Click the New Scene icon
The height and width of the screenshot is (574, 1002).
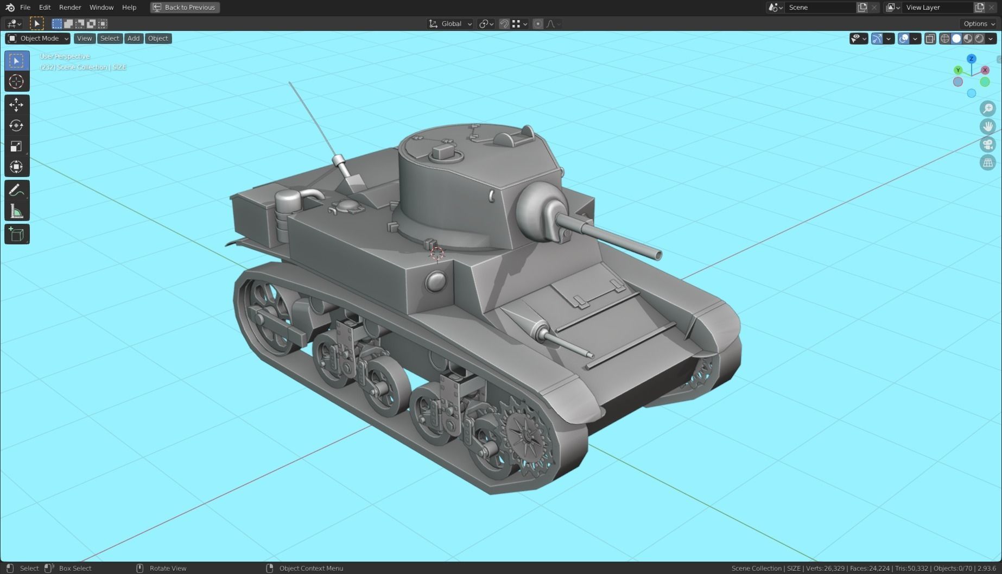pos(862,7)
